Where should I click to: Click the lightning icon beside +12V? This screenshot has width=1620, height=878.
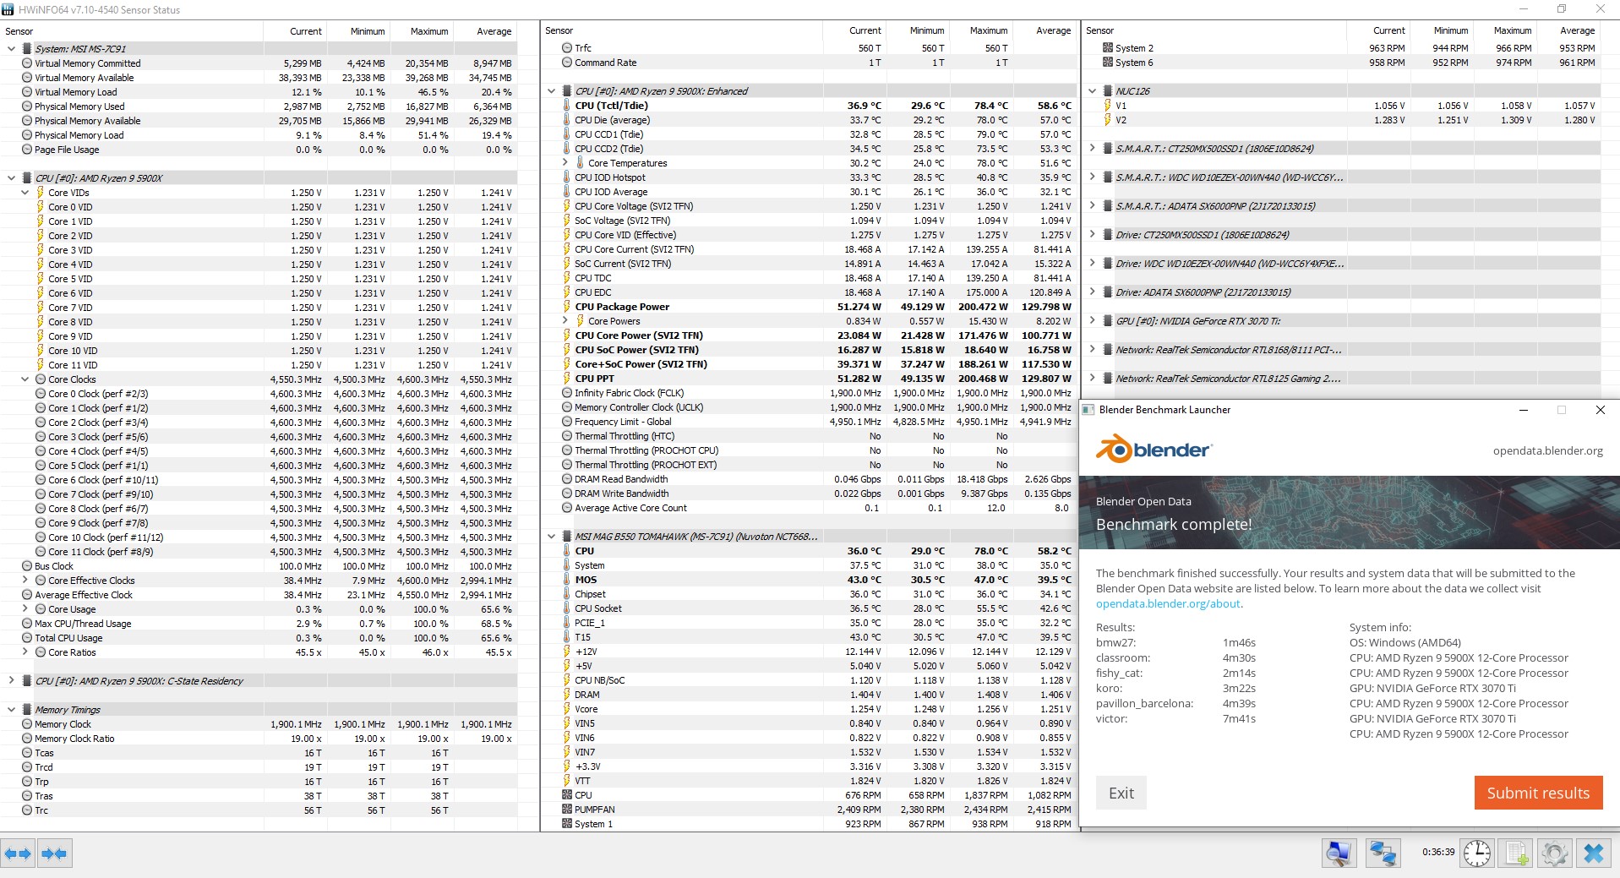(567, 652)
